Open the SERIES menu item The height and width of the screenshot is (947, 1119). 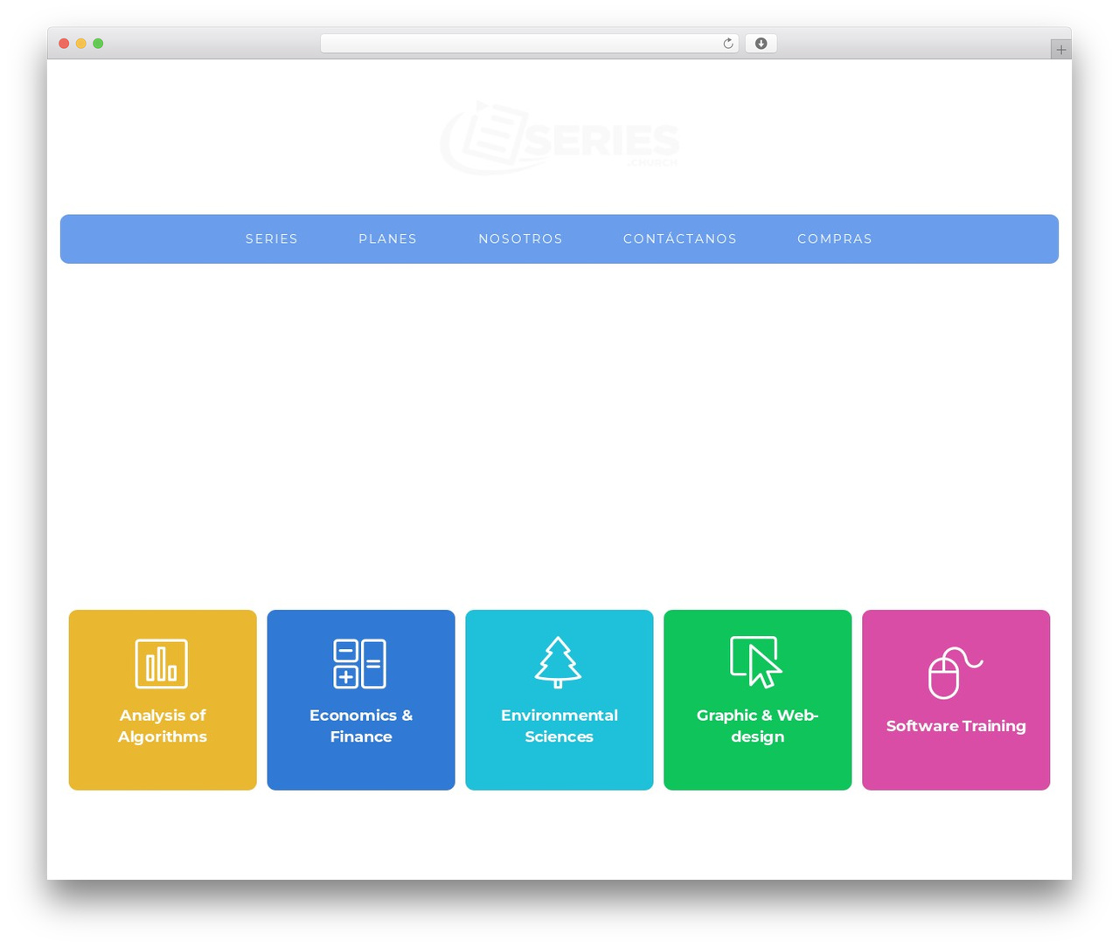(x=272, y=238)
